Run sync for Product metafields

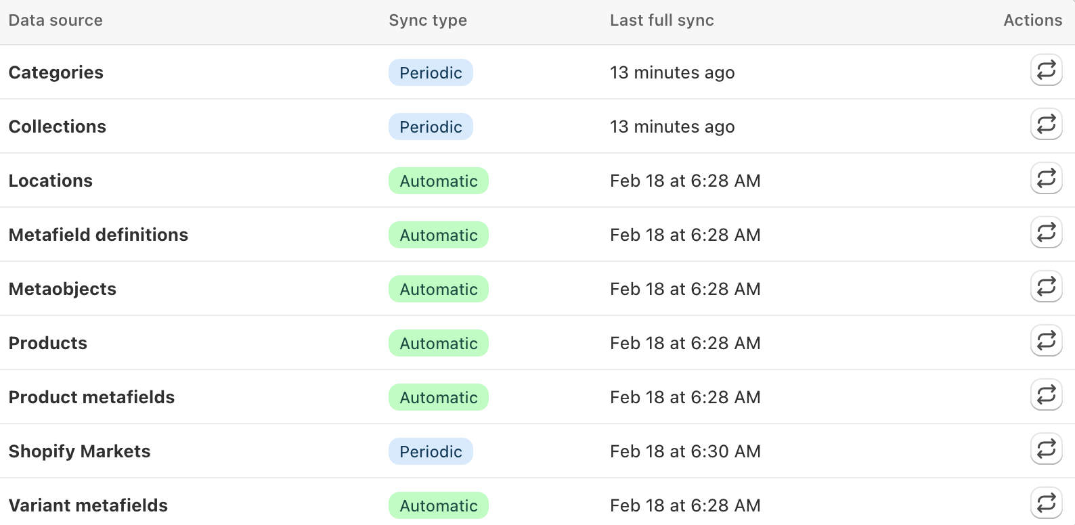(x=1046, y=395)
